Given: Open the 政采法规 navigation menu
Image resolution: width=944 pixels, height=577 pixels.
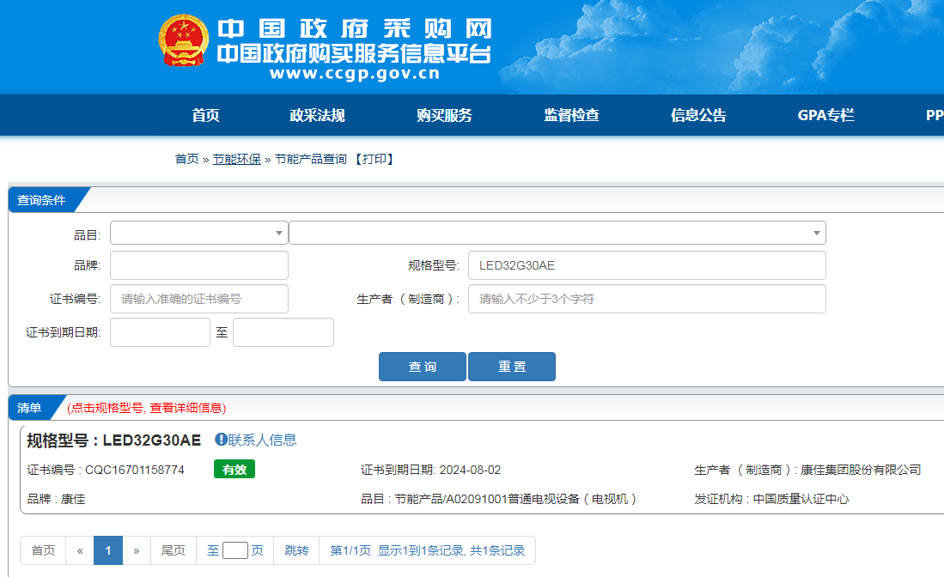Looking at the screenshot, I should (x=317, y=115).
